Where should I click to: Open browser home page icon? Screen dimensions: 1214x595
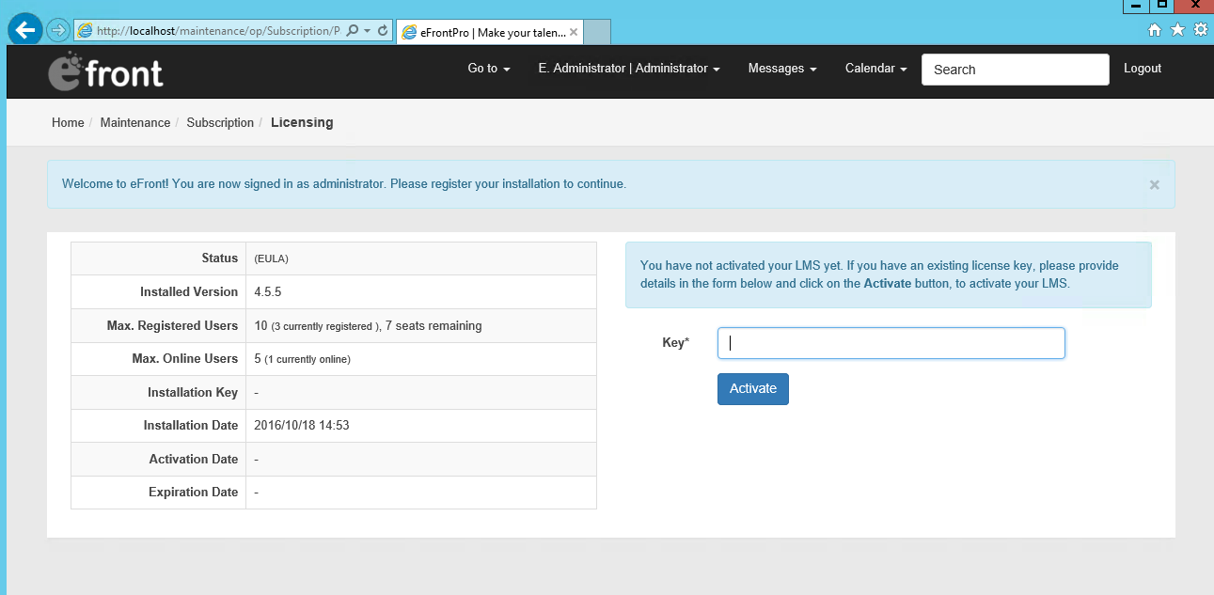[1155, 30]
